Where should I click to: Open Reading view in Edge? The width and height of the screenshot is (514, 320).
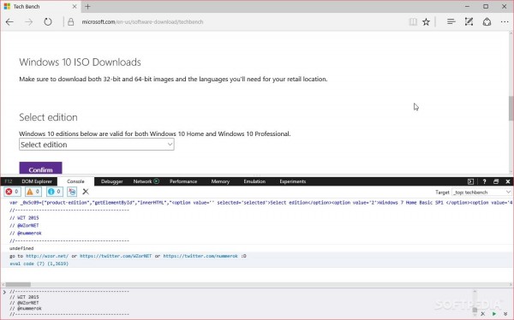point(413,22)
